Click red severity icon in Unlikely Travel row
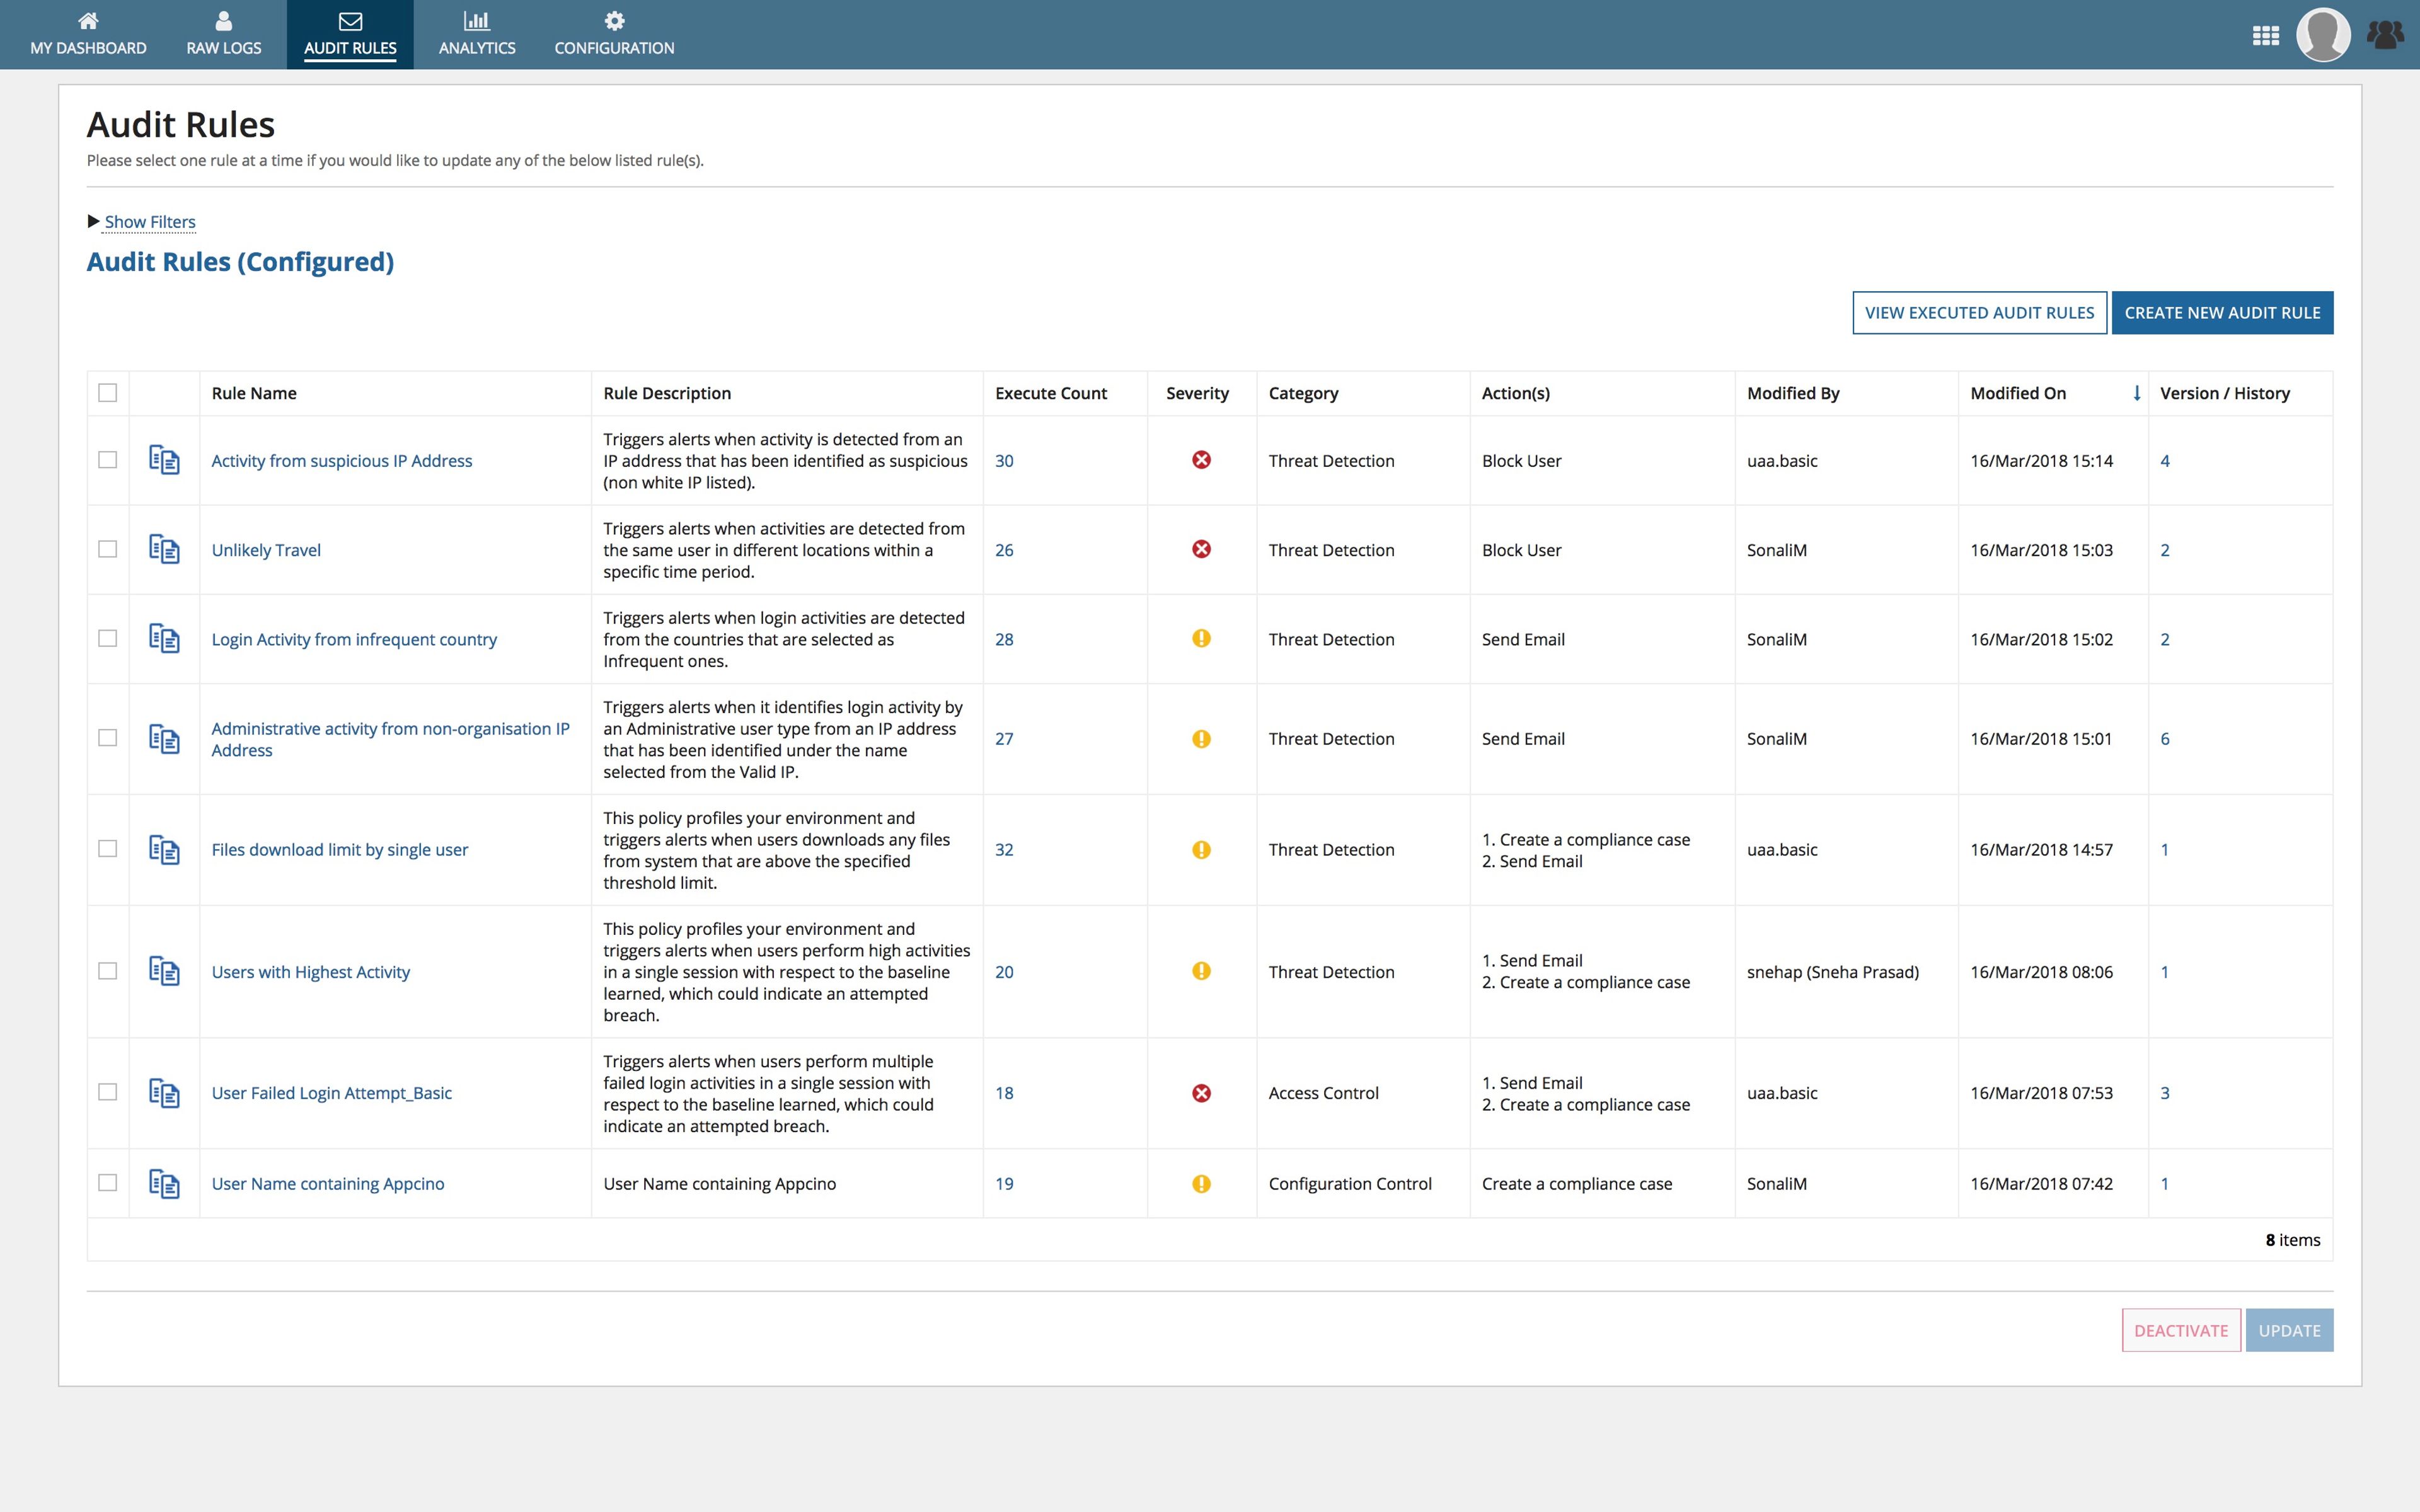This screenshot has width=2420, height=1512. click(1201, 549)
